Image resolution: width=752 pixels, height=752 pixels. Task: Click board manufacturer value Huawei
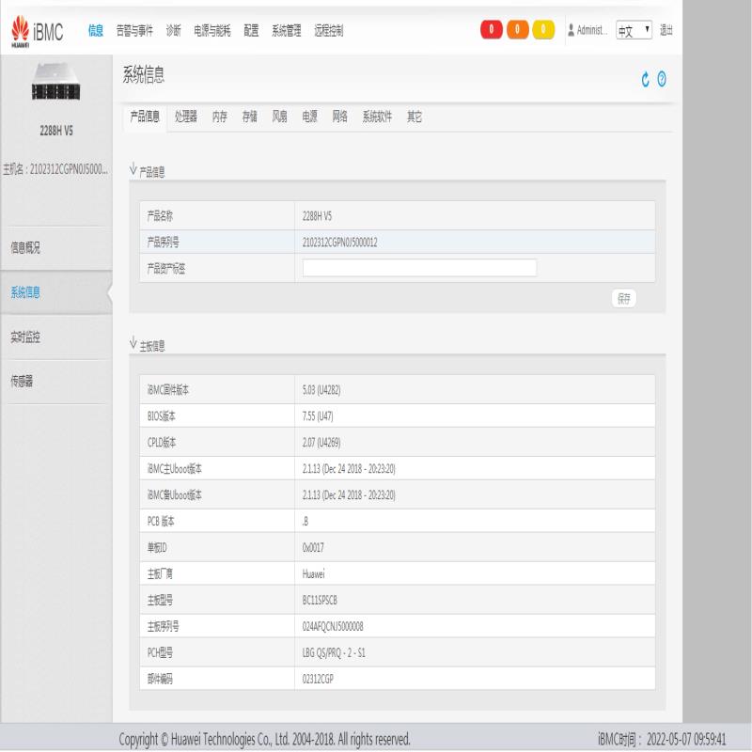313,574
